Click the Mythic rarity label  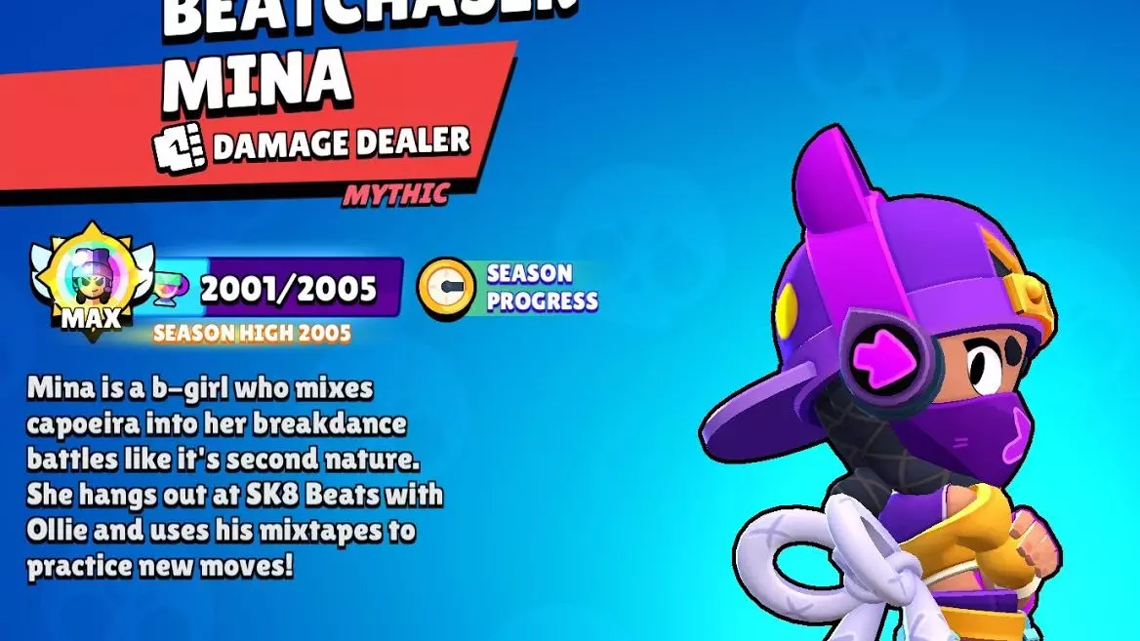point(396,194)
